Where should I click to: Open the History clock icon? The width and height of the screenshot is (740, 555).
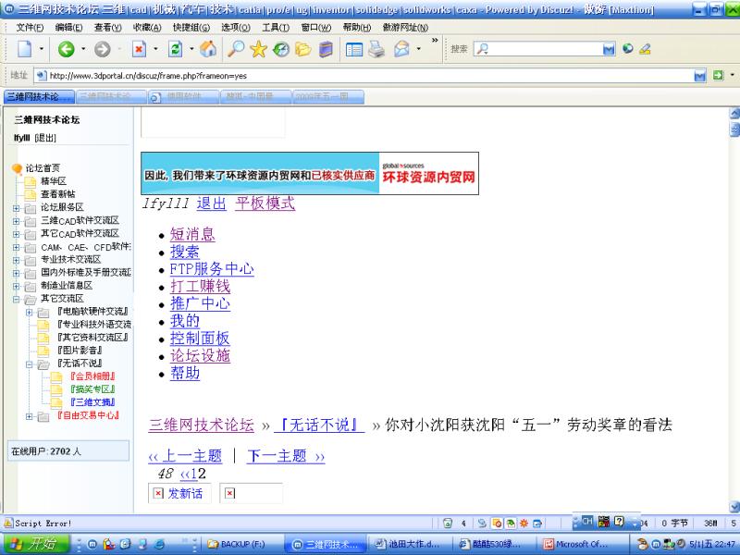click(x=281, y=49)
